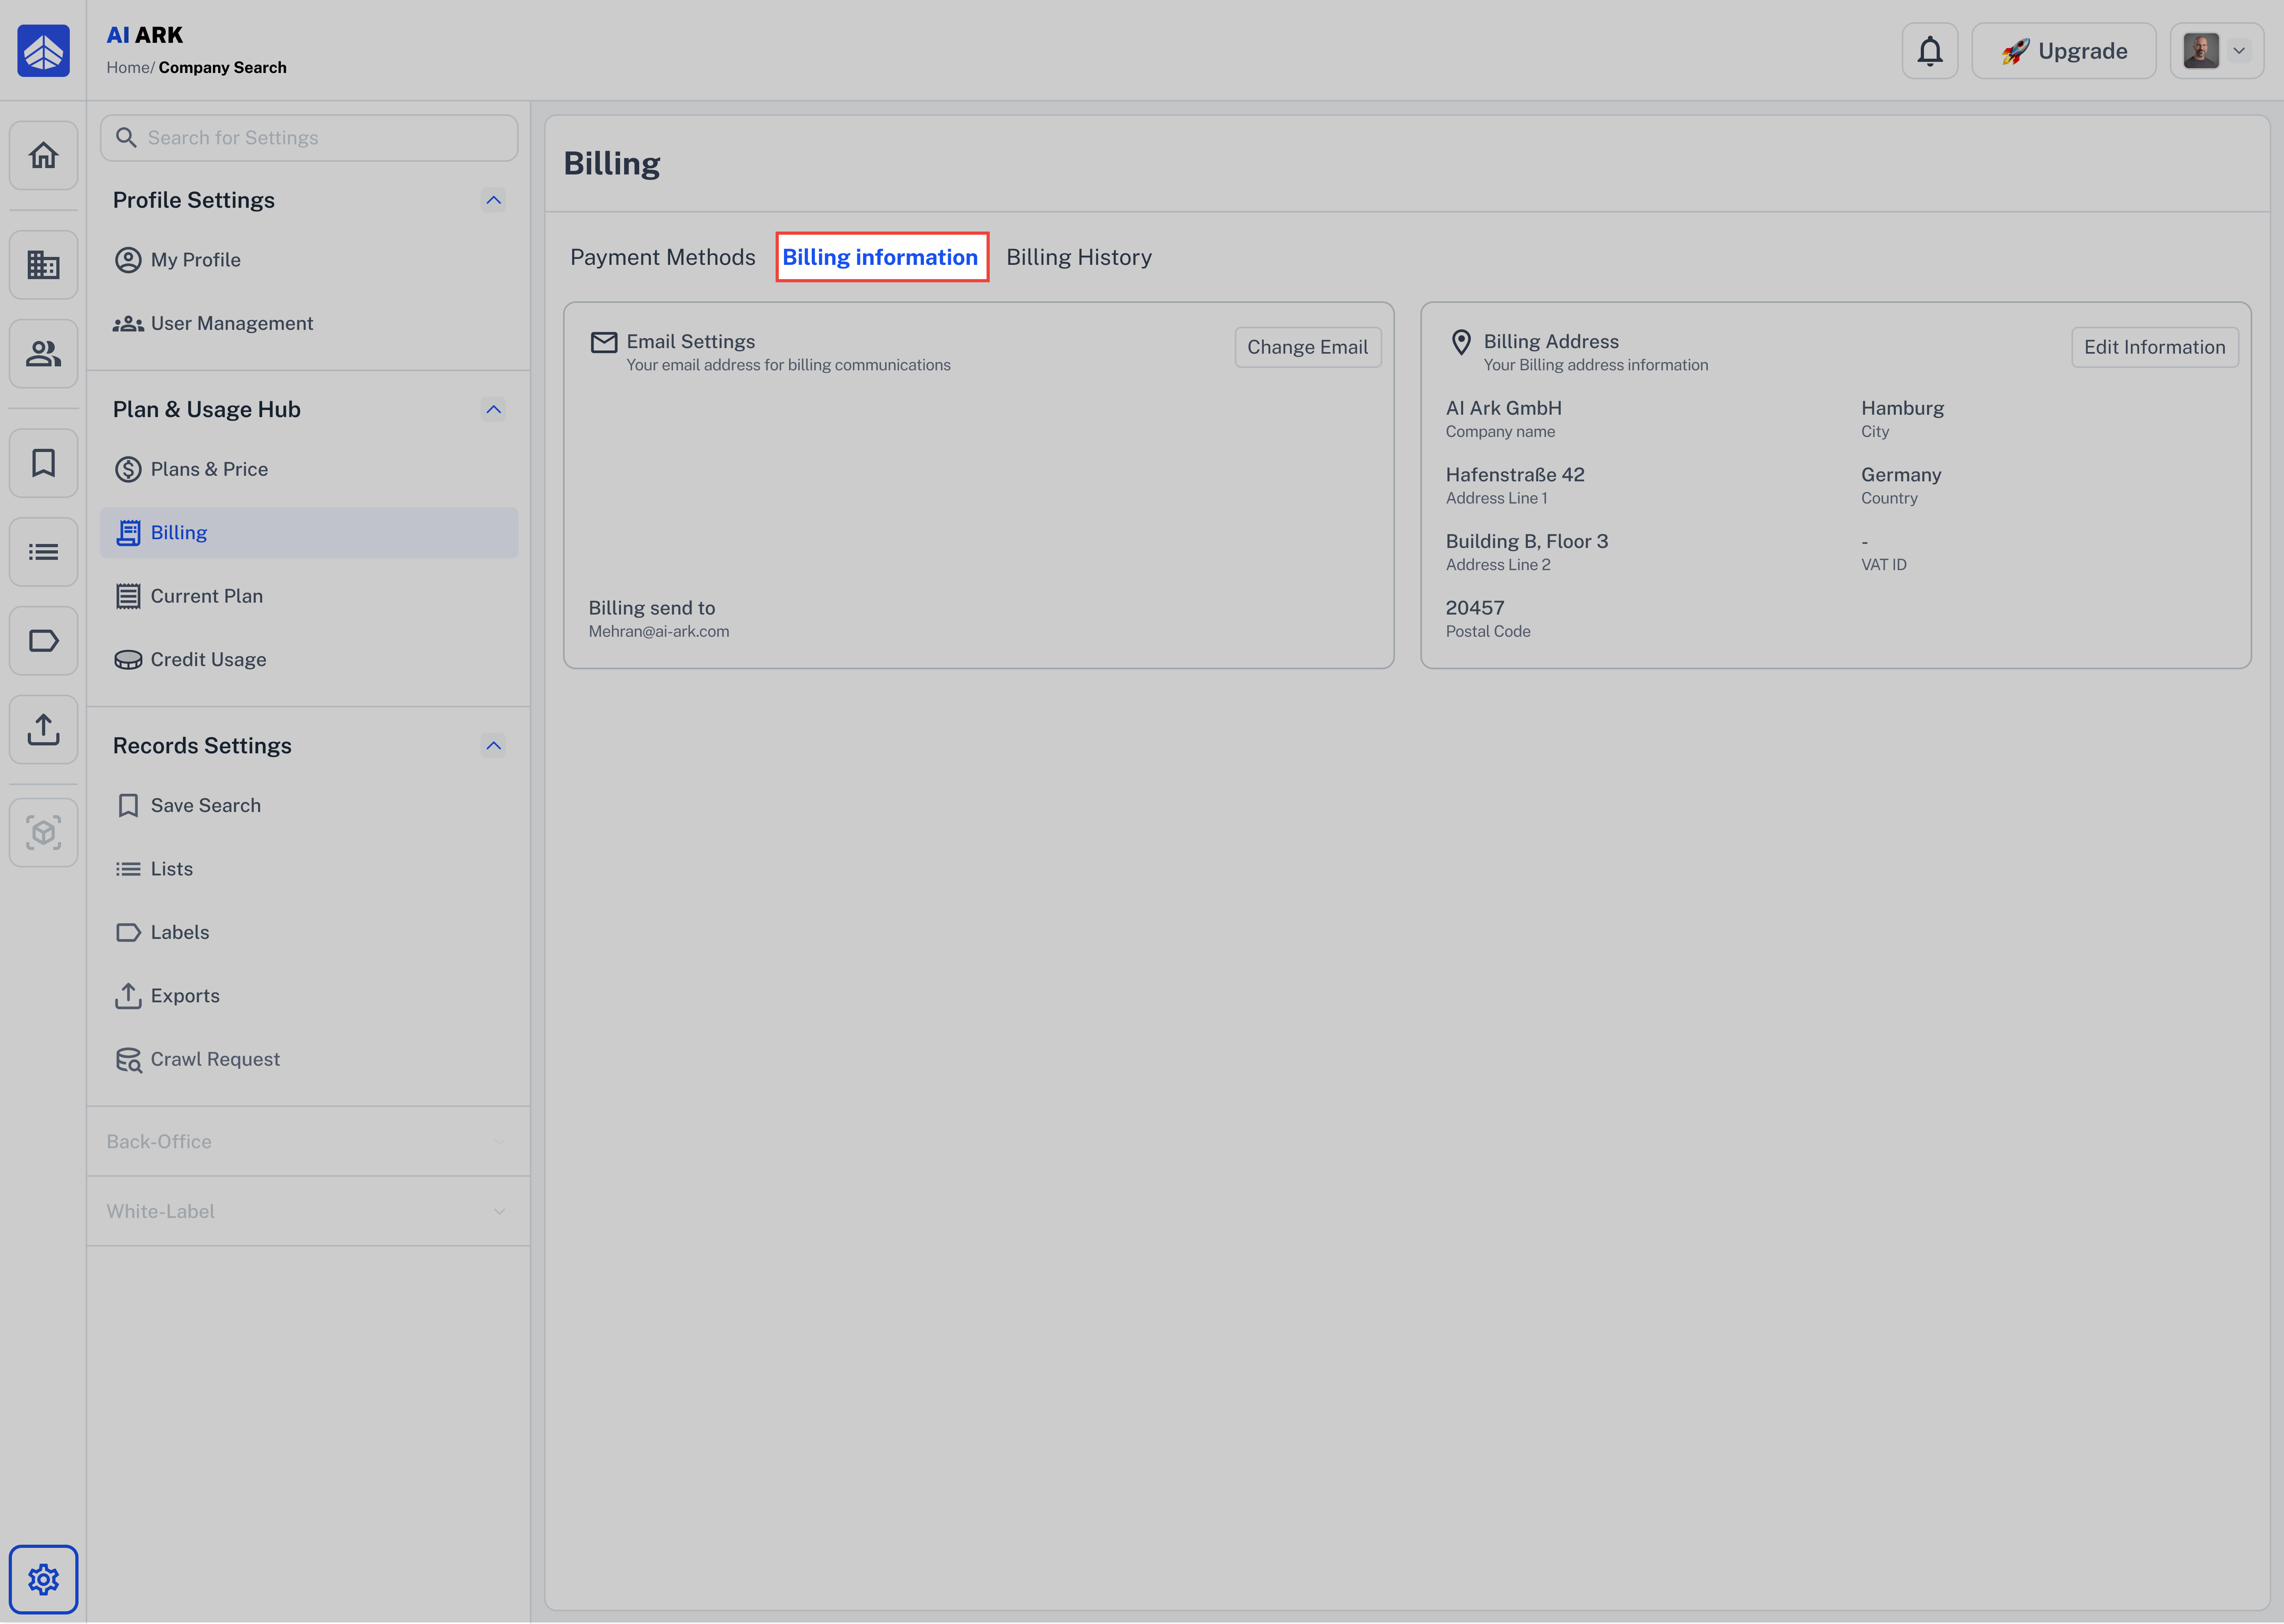
Task: Open Exports settings in sidebar
Action: click(309, 996)
